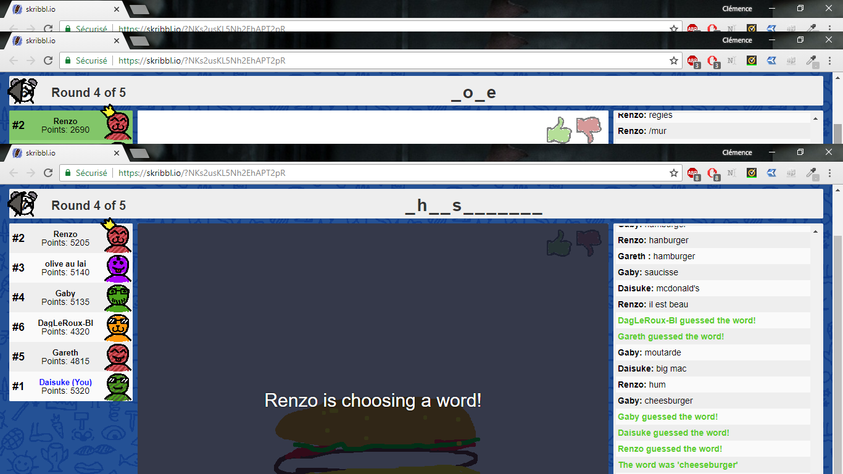
Task: Click Norton checkmark extension in front window
Action: [752, 173]
